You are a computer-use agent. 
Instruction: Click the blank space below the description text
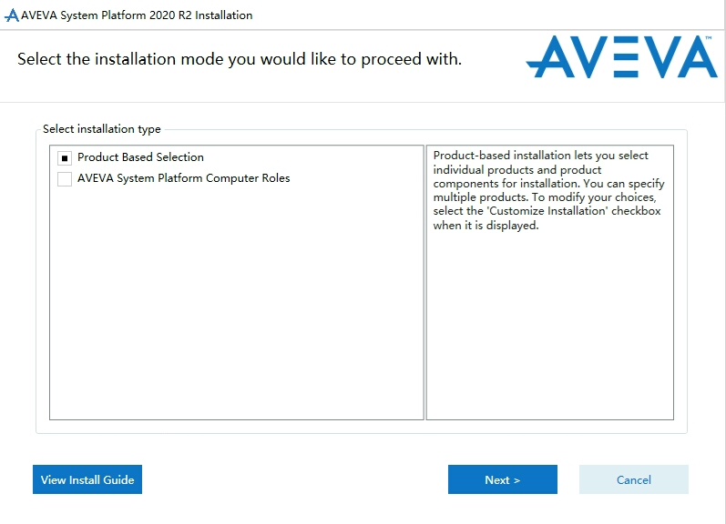coord(549,327)
